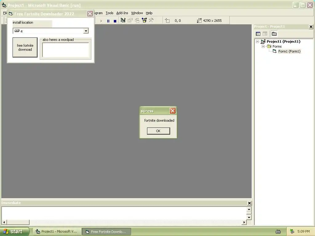
Task: Switch to Project1 - Microsoft V... taskbar button
Action: pos(57,231)
